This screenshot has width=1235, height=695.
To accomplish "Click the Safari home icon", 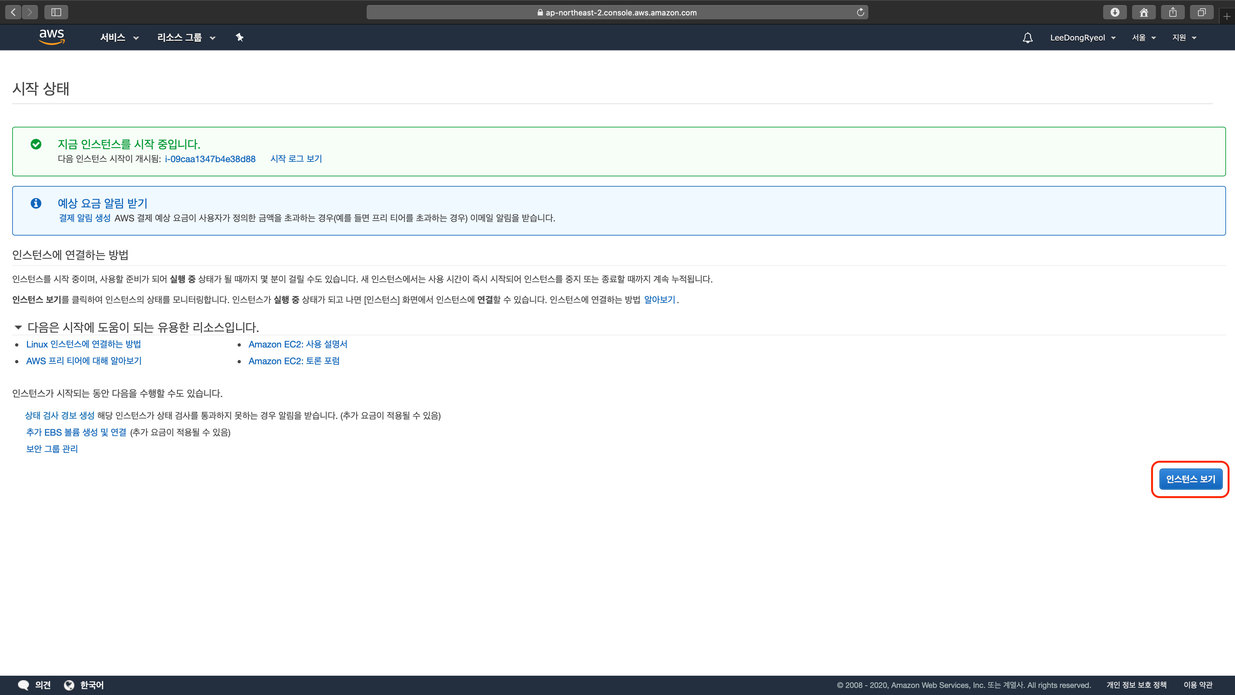I will (1143, 13).
